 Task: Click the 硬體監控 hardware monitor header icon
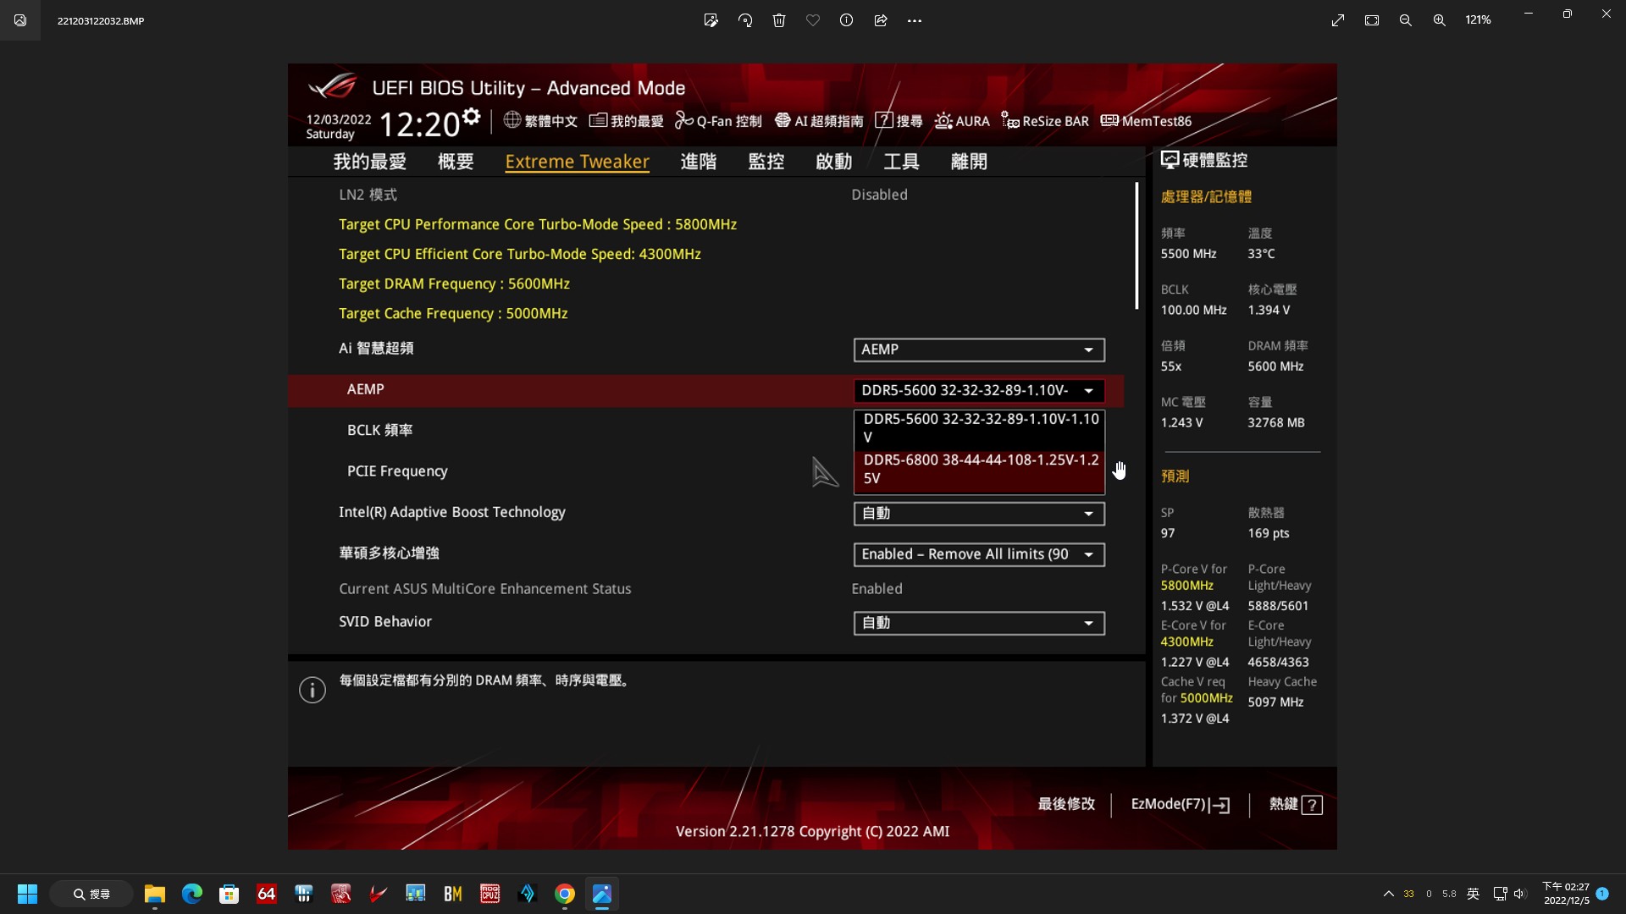[1170, 160]
